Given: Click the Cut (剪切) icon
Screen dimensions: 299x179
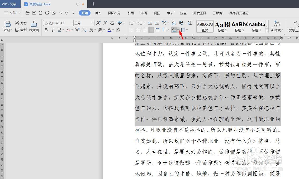Looking at the screenshot, I should pos(19,23).
